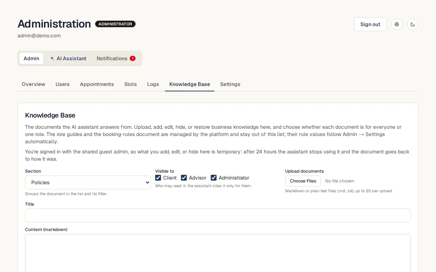Image resolution: width=436 pixels, height=272 pixels.
Task: Click the 'Groups the document in the list' hint
Action: 66,194
